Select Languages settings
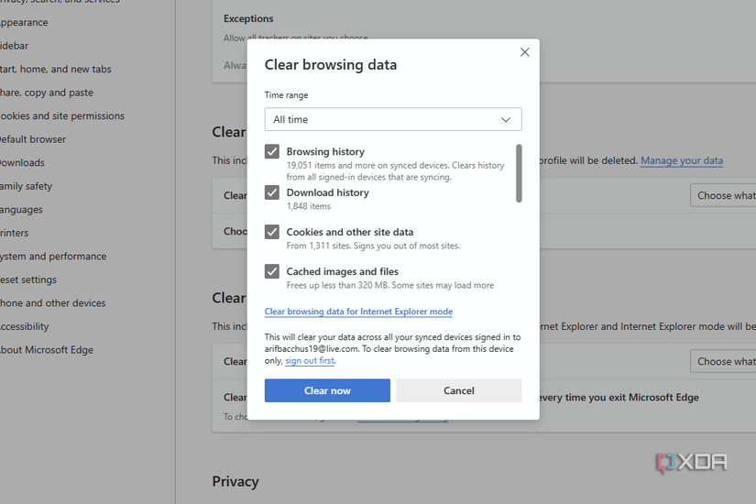The image size is (756, 504). tap(21, 210)
